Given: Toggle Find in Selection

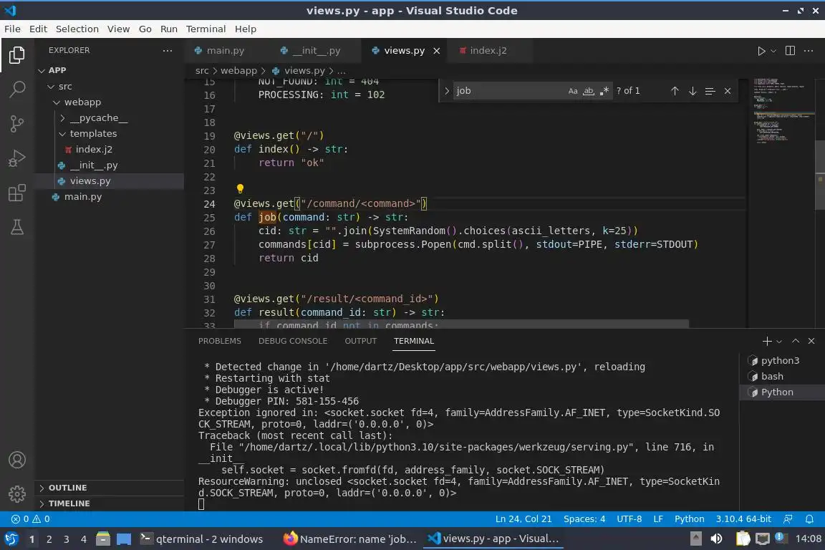Looking at the screenshot, I should point(710,91).
